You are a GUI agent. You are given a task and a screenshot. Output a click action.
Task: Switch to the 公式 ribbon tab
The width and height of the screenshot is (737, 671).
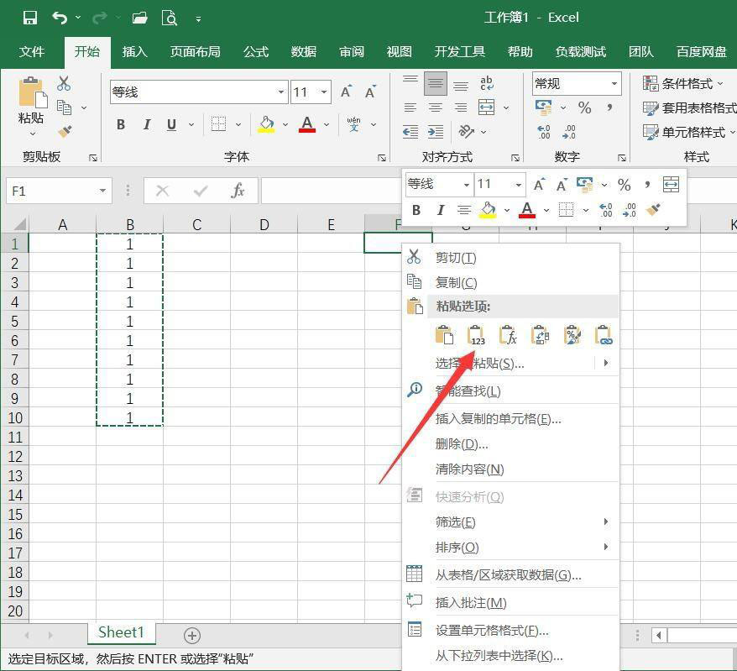pyautogui.click(x=256, y=52)
